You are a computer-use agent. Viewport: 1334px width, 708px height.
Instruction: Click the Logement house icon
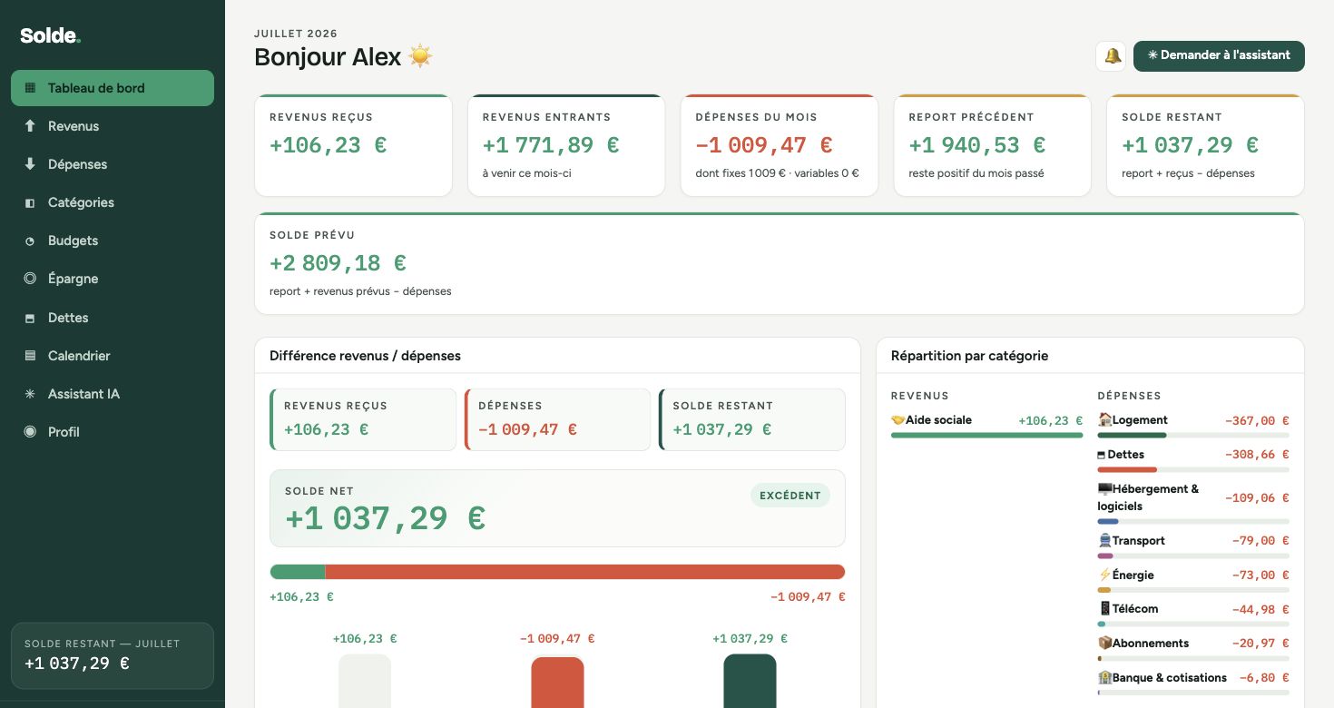[1104, 420]
